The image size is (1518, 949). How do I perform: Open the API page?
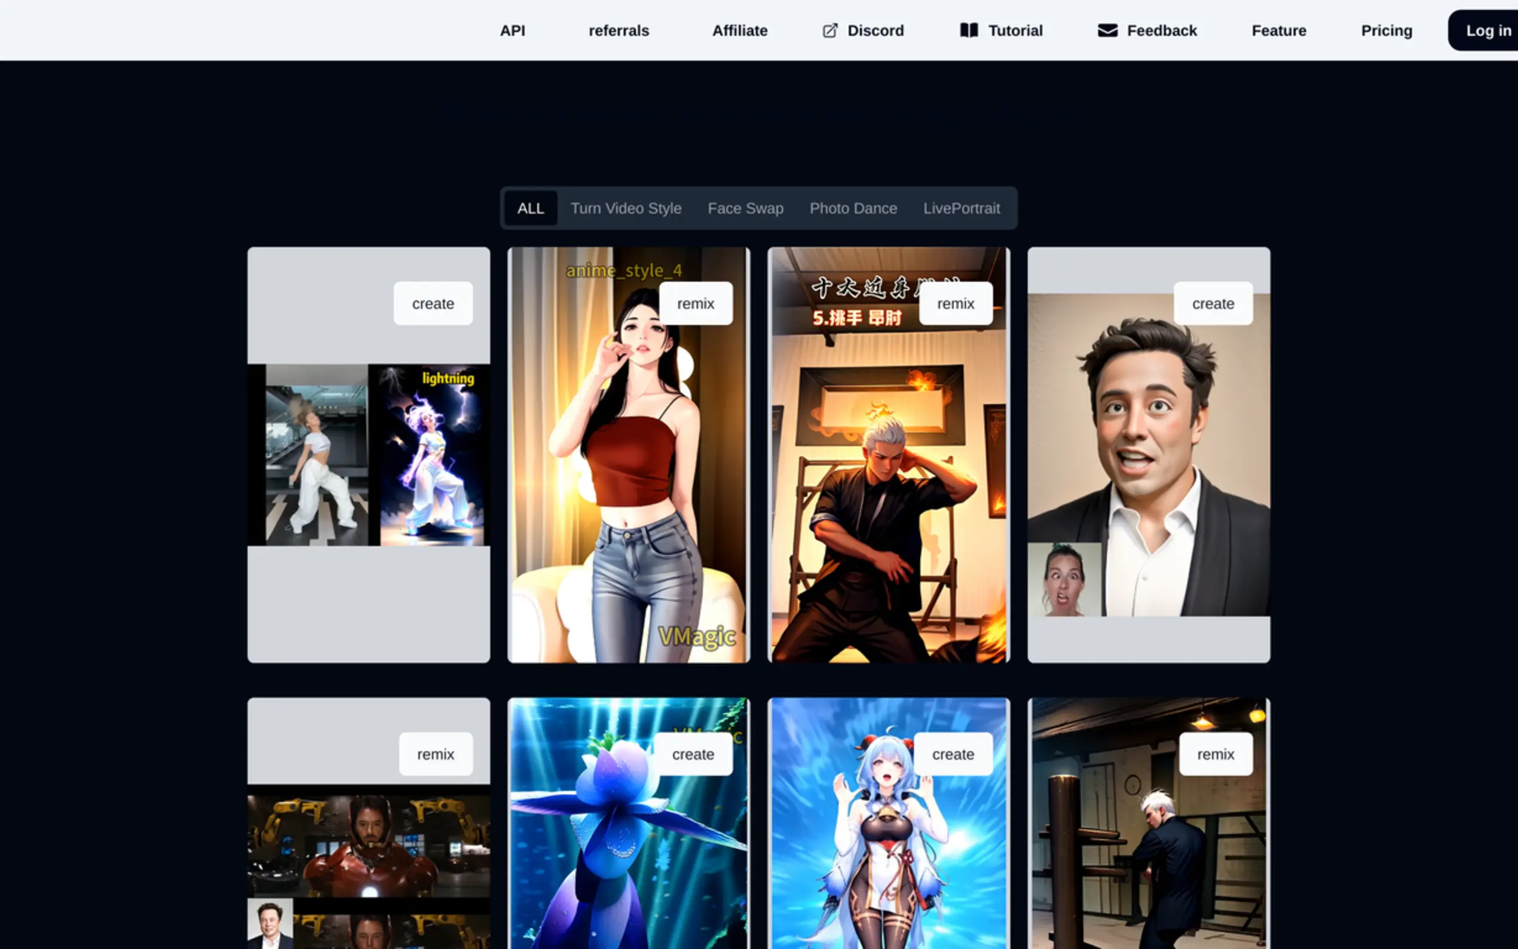coord(512,30)
